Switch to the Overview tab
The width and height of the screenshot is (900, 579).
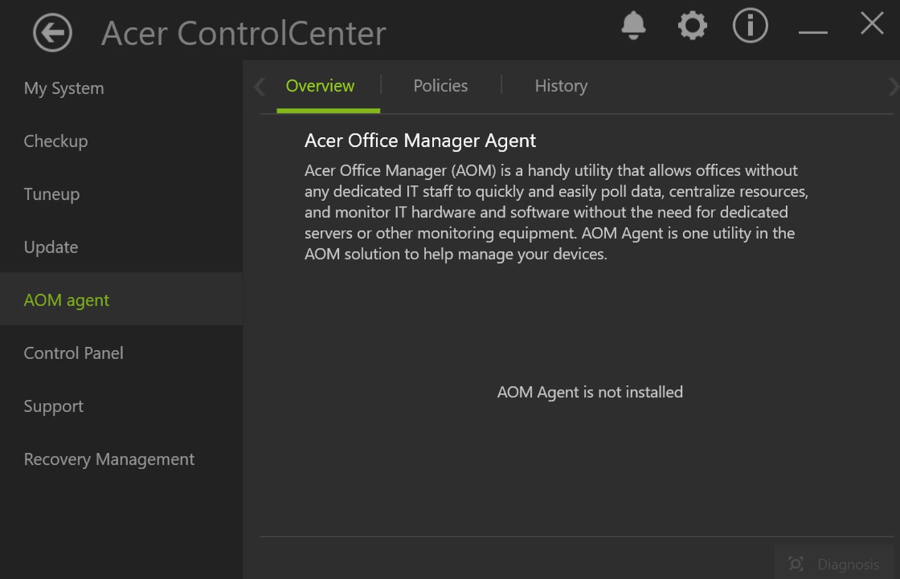click(320, 86)
